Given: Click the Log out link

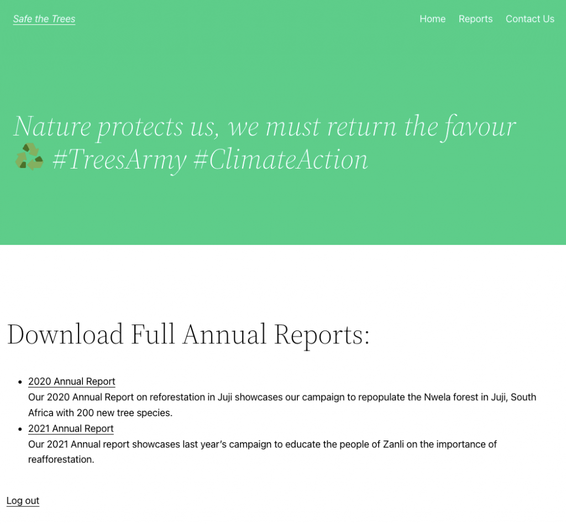Looking at the screenshot, I should coord(23,501).
